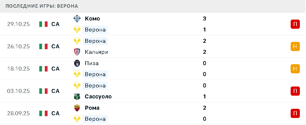
Task: Click Verona crest in the Como match
Action: [x=77, y=30]
